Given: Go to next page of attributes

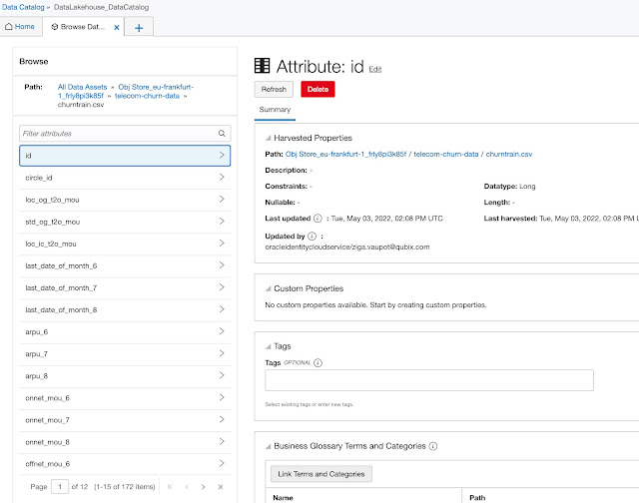Looking at the screenshot, I should pyautogui.click(x=203, y=487).
